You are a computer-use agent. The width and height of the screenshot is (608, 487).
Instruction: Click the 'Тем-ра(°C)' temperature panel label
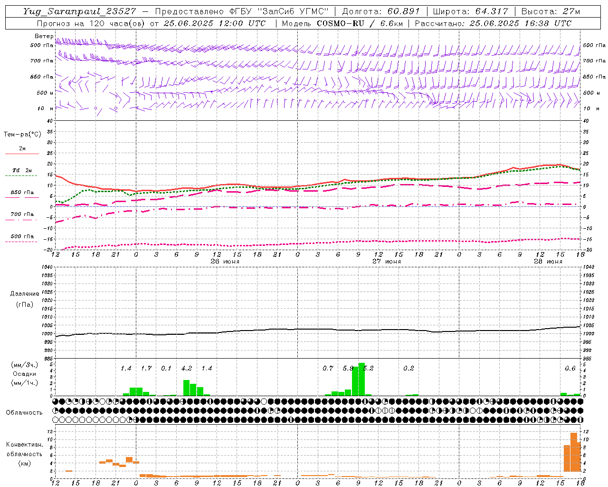tap(22, 135)
